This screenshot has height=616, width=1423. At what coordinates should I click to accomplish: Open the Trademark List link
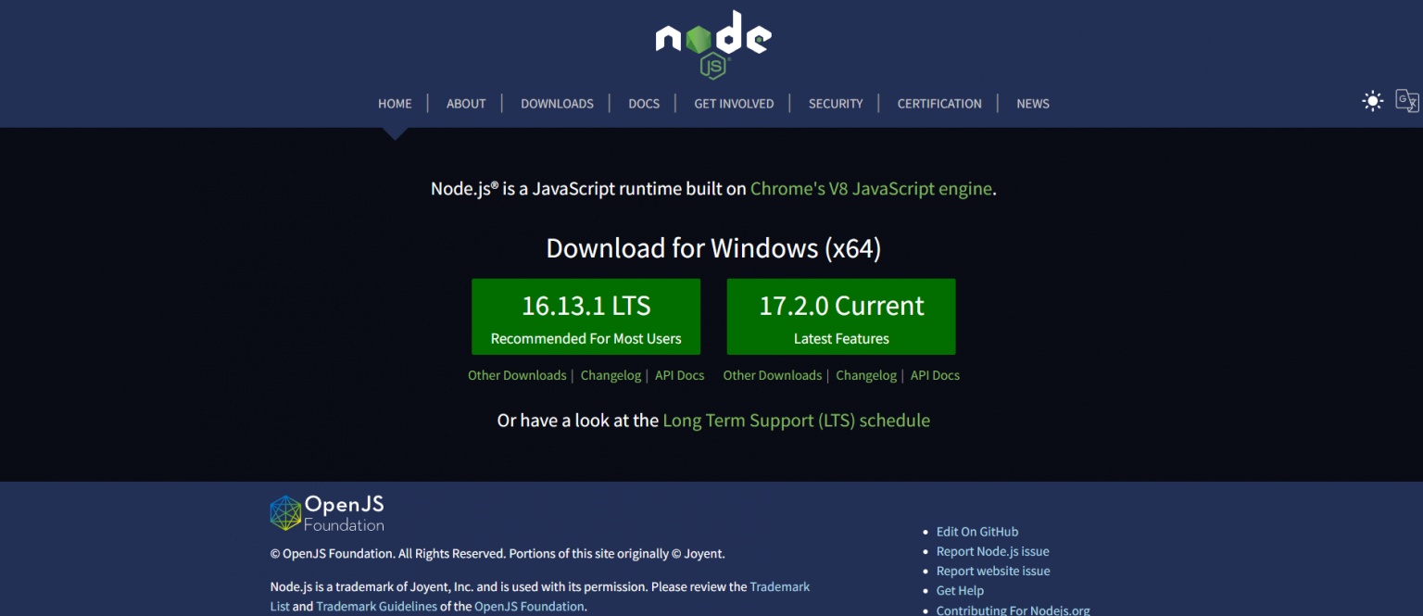point(780,587)
